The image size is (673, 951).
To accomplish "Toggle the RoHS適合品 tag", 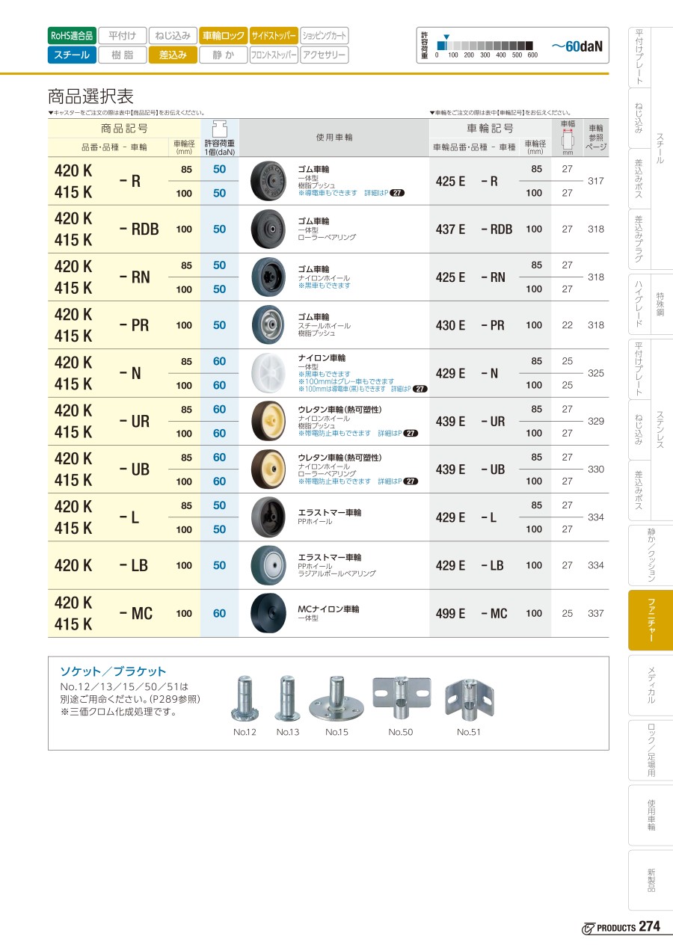I will [72, 35].
